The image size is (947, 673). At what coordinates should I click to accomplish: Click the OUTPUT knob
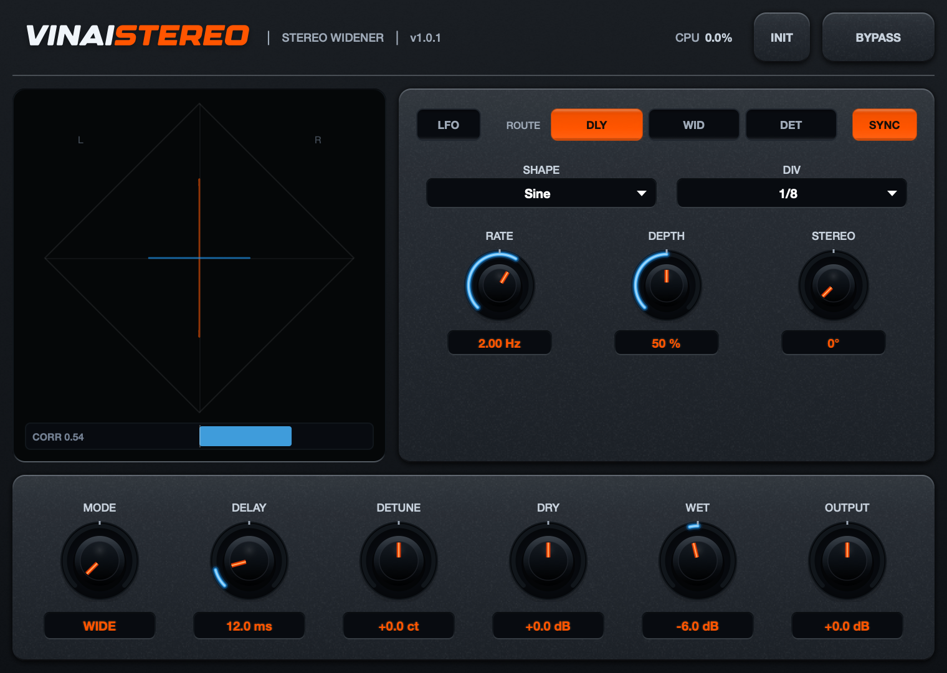click(847, 560)
